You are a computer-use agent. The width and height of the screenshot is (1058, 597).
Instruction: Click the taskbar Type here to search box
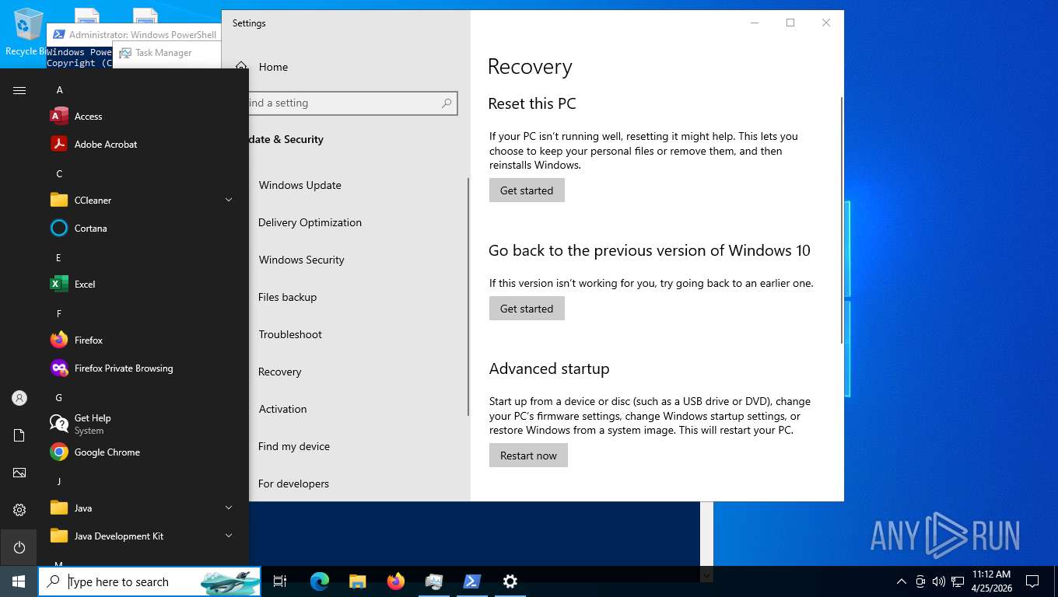[x=149, y=581]
